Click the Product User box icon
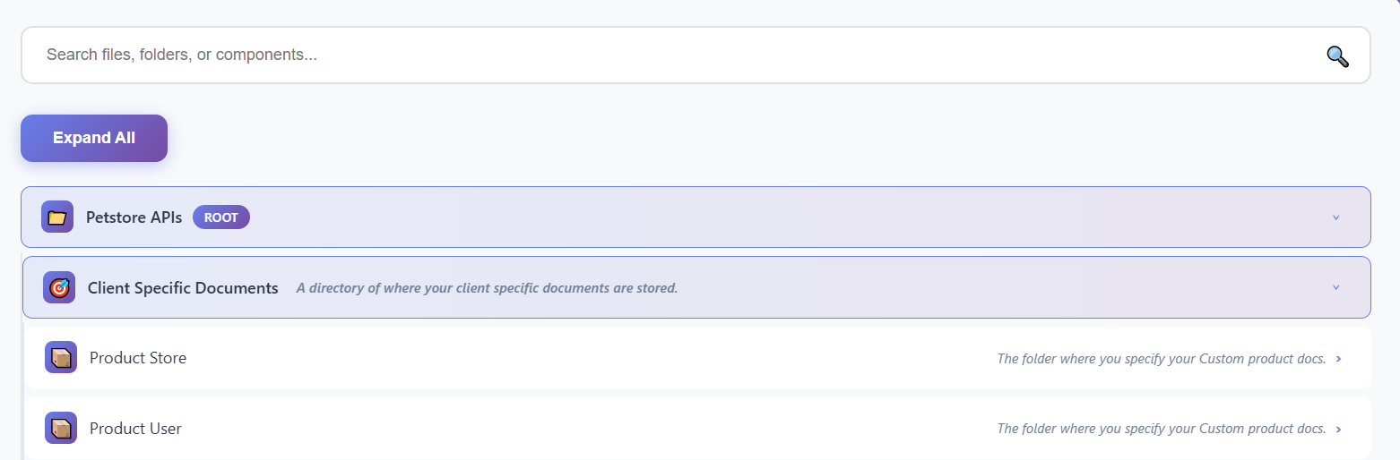Viewport: 1400px width, 460px height. 61,428
